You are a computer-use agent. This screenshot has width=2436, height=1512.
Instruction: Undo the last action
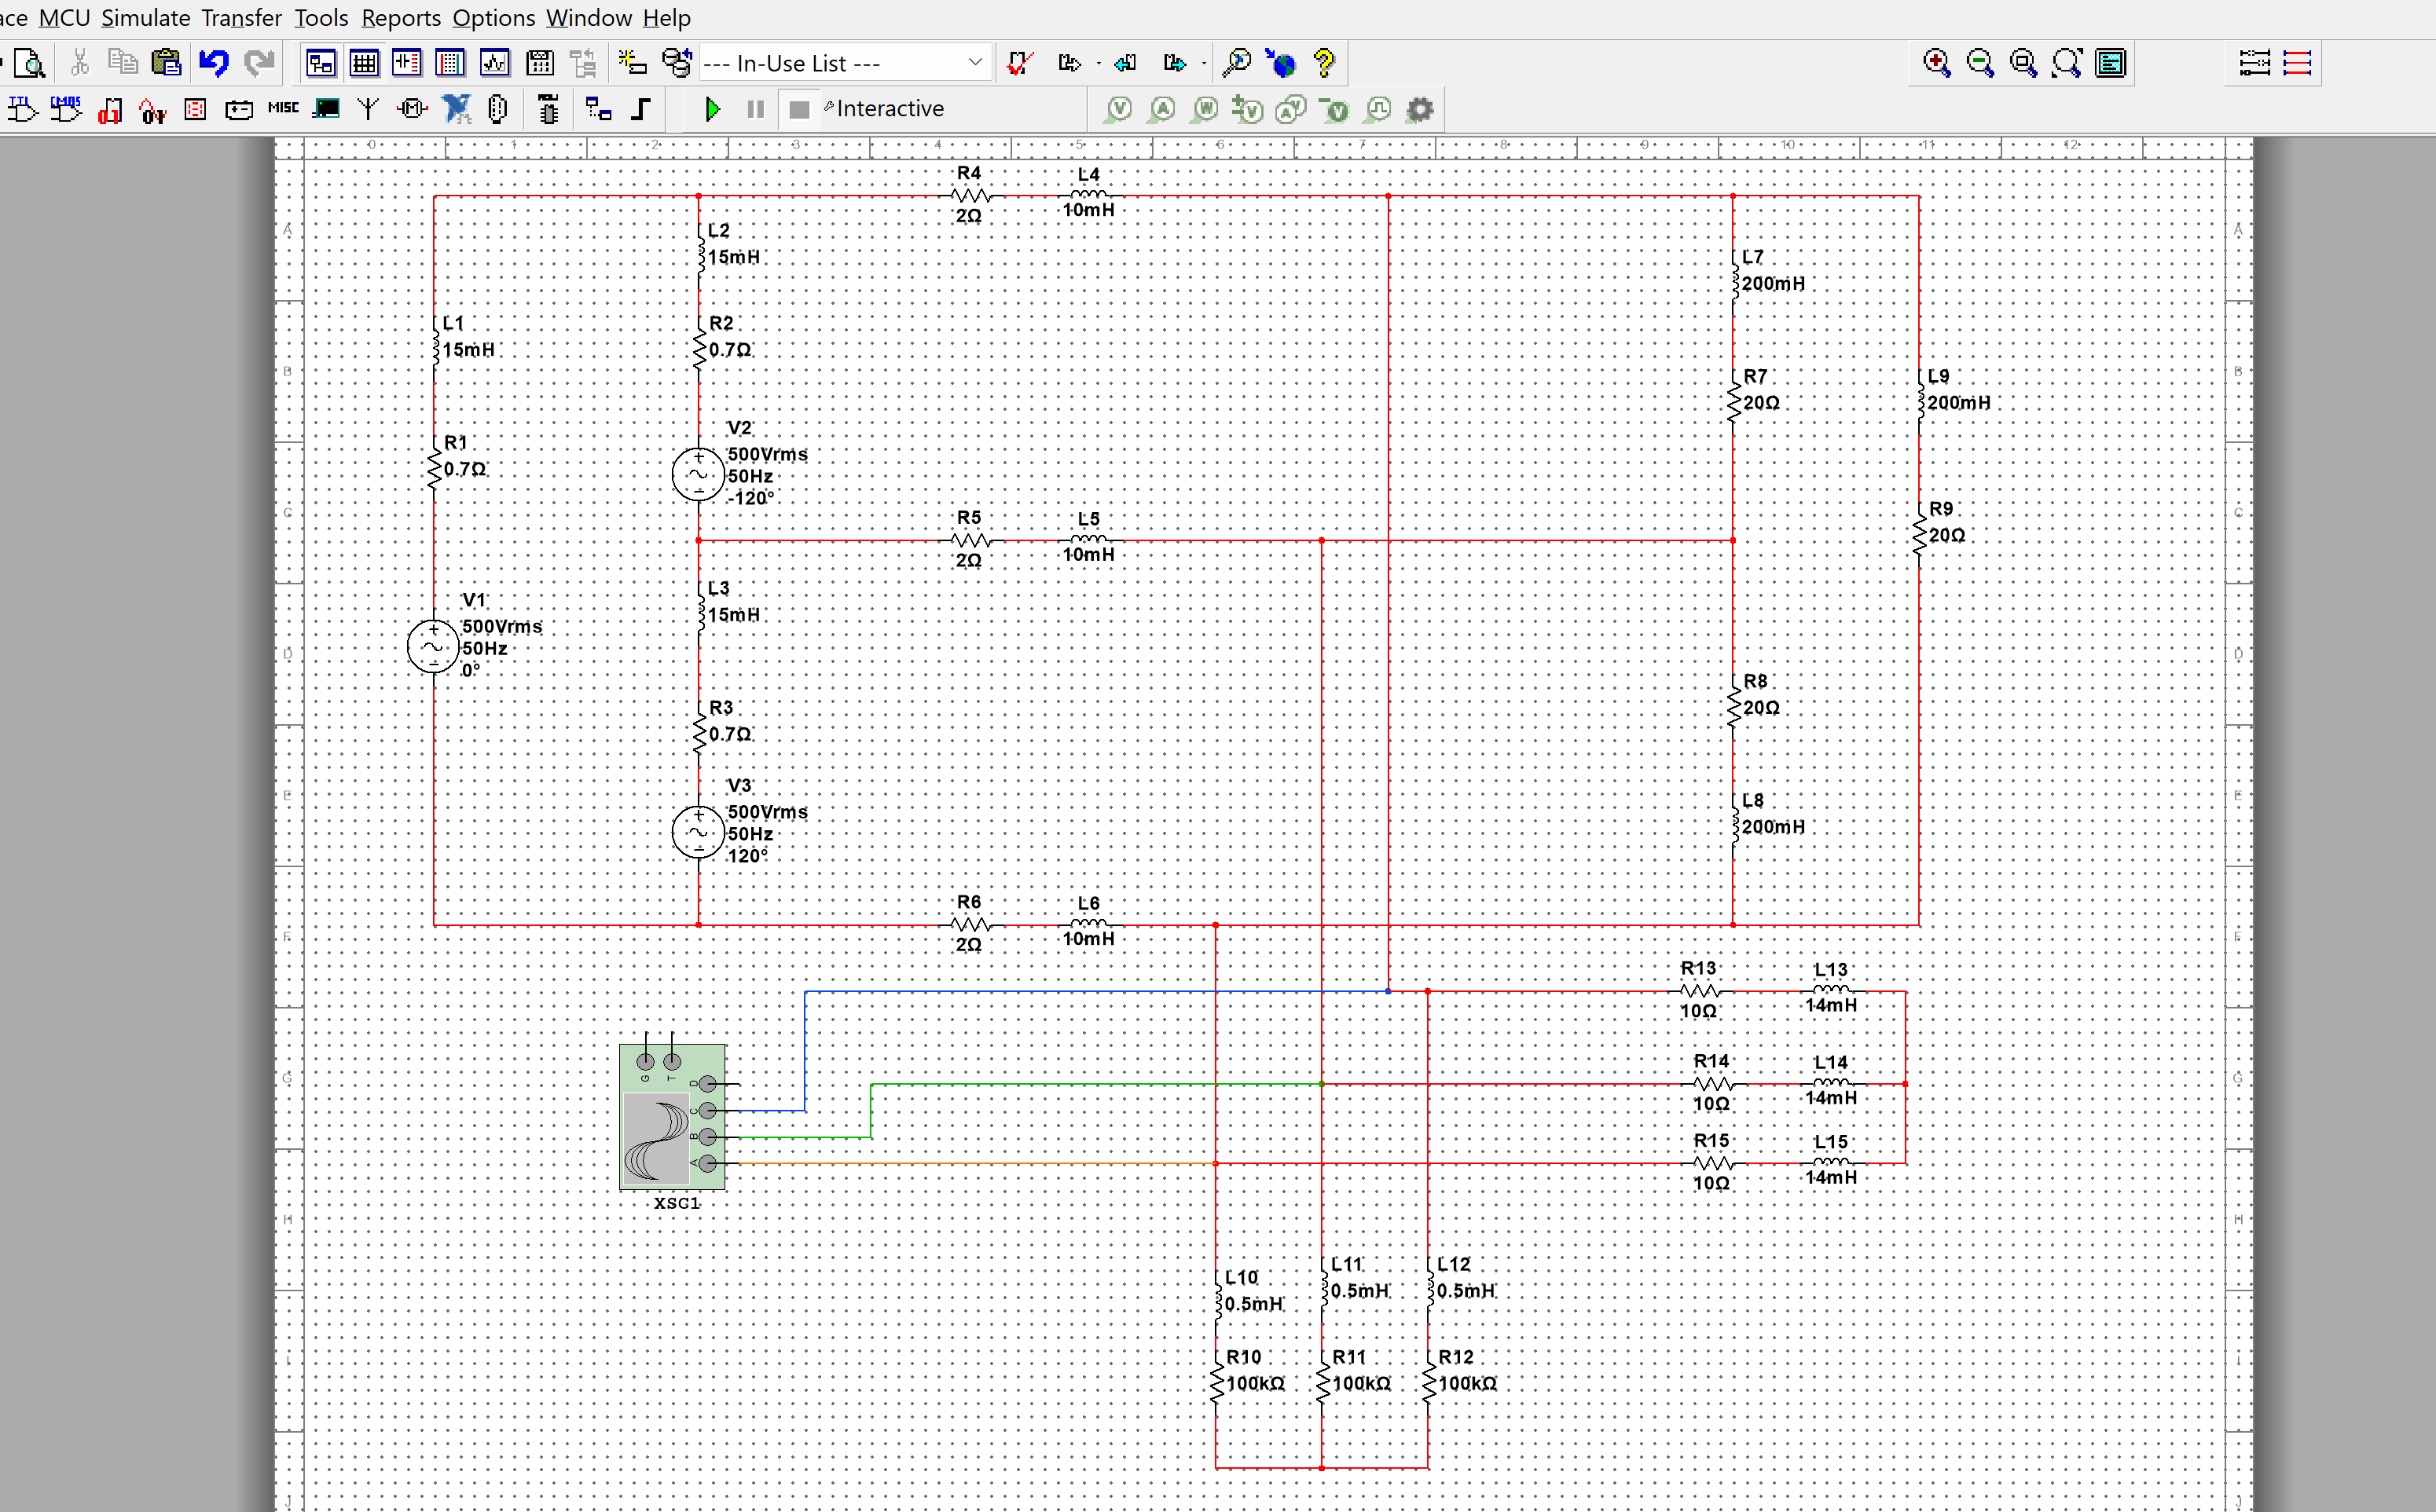[213, 63]
